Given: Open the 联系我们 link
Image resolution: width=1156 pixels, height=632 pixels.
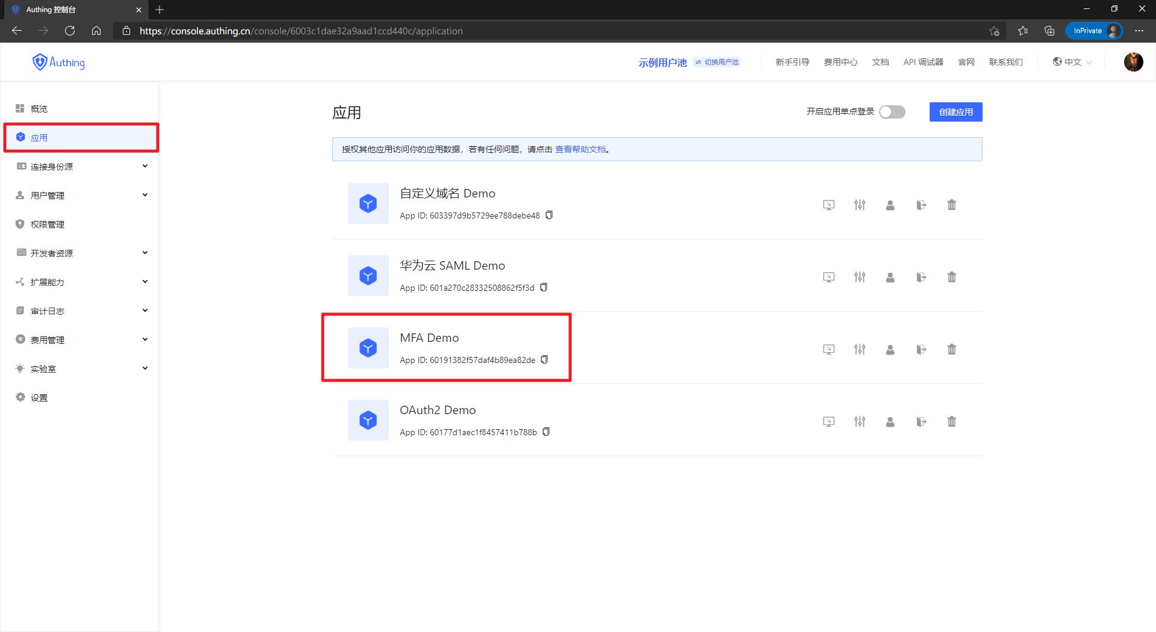Looking at the screenshot, I should click(1006, 62).
